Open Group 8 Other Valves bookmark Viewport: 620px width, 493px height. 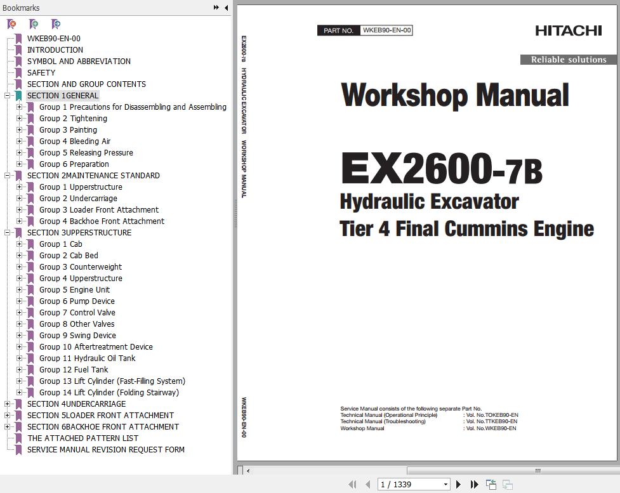pyautogui.click(x=77, y=324)
